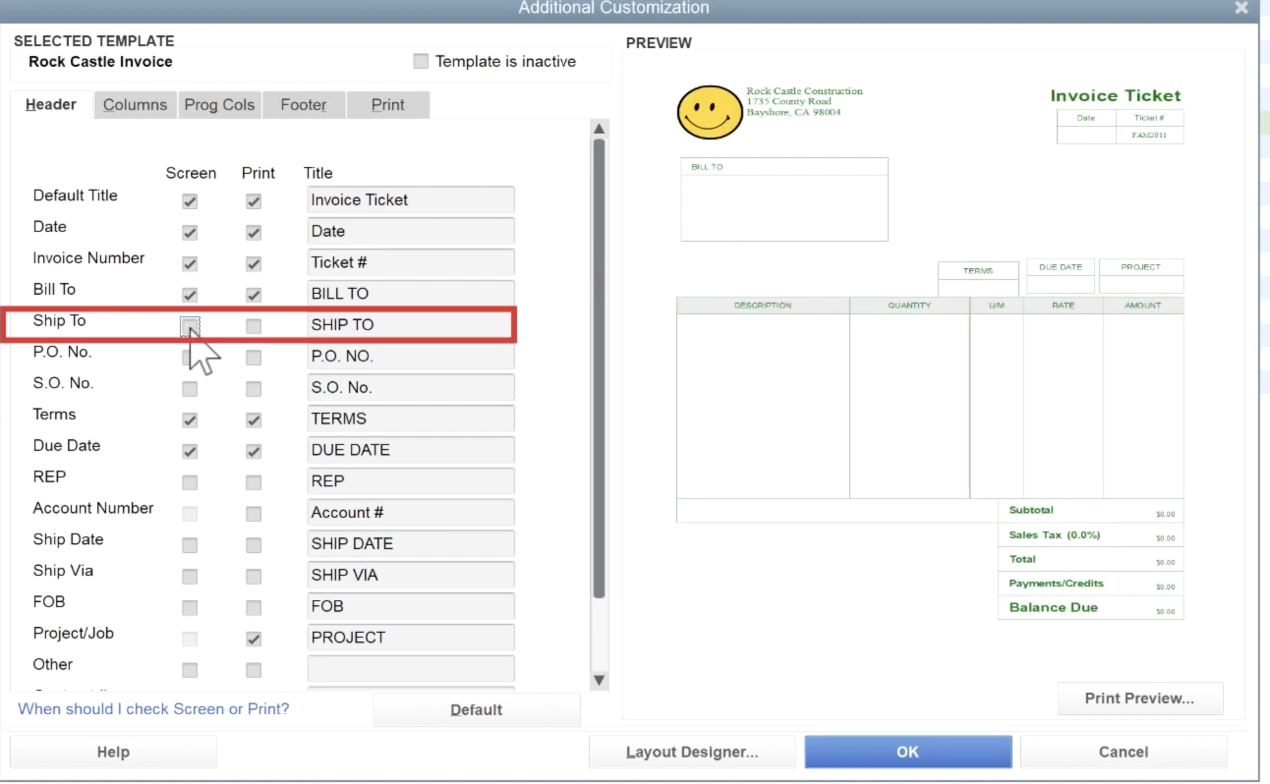Viewport: 1270px width, 784px height.
Task: Toggle Print checkbox for Invoice Number
Action: point(254,264)
